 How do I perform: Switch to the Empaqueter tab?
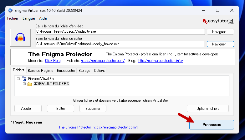click(x=66, y=71)
